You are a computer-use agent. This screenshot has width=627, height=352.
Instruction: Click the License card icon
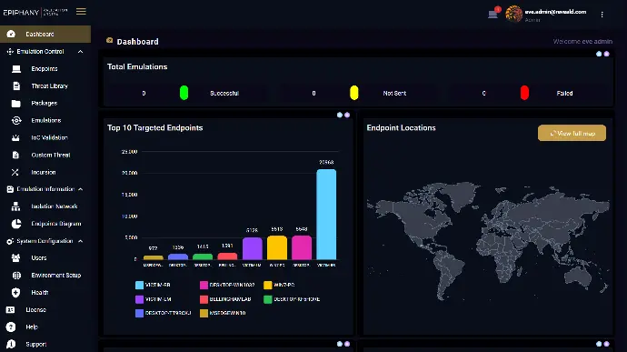click(x=10, y=309)
